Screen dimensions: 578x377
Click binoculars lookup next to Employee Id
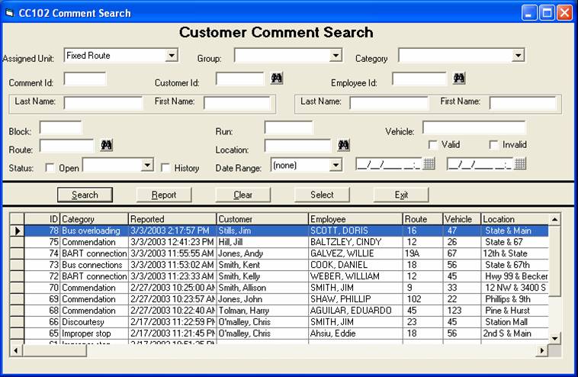[459, 79]
